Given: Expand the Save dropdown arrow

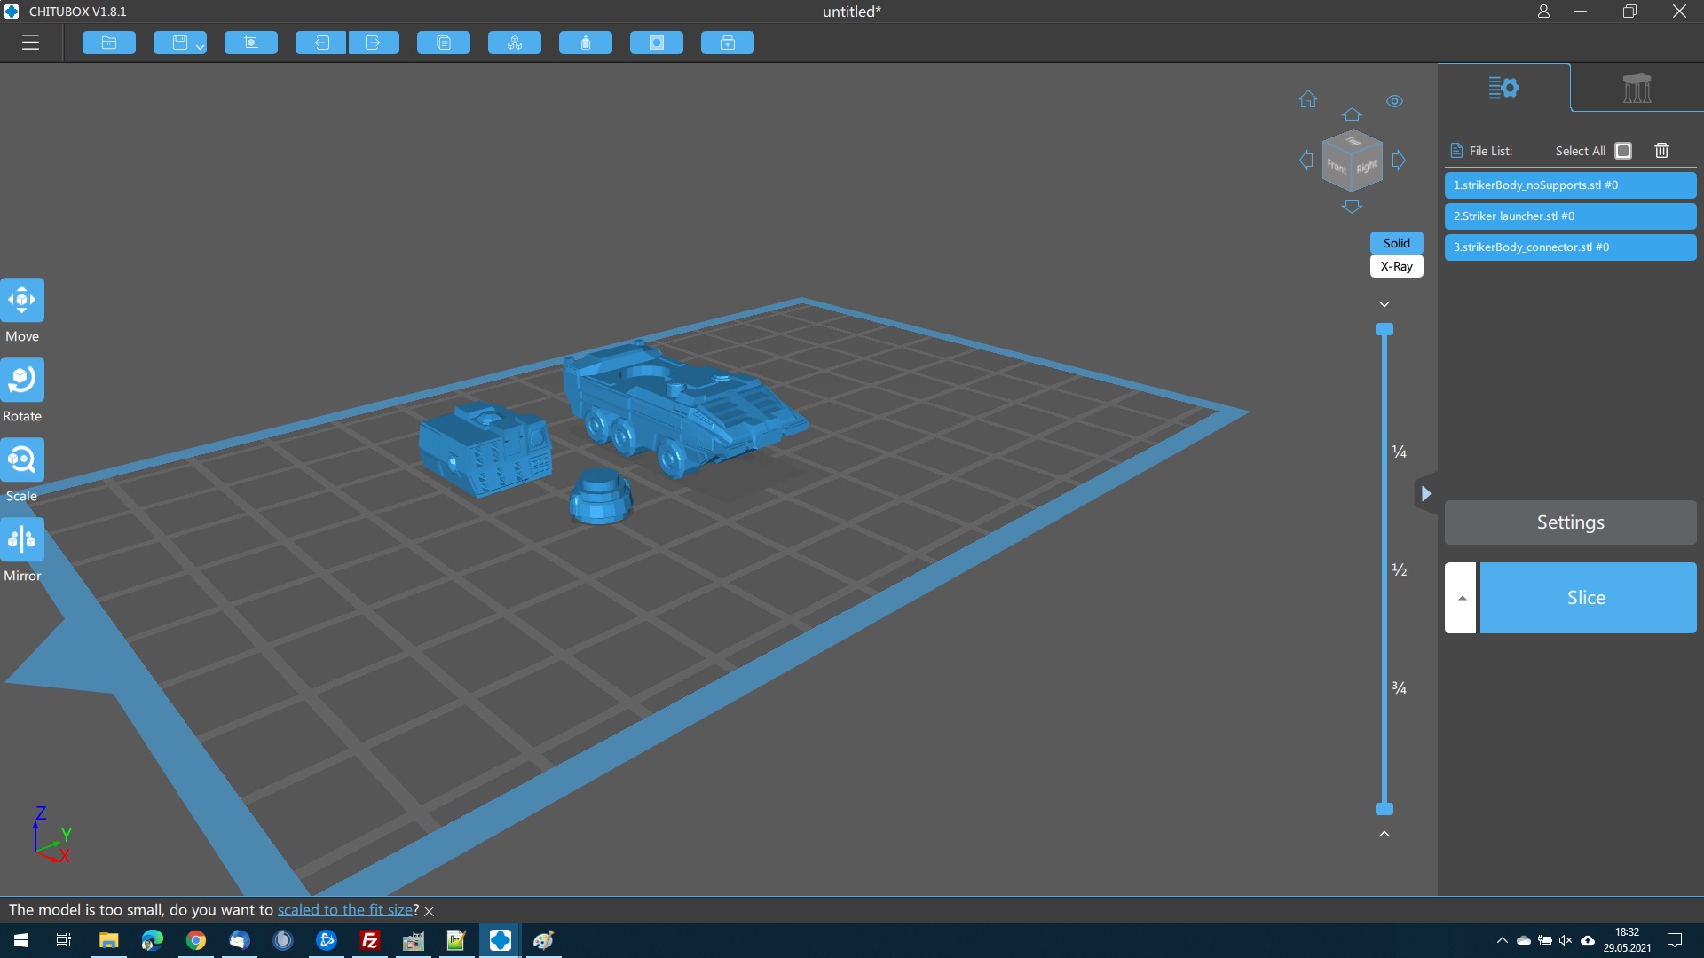Looking at the screenshot, I should click(201, 46).
